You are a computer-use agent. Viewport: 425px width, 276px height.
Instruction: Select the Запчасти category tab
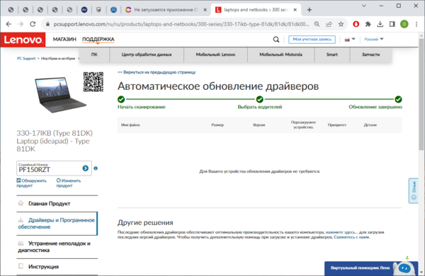click(370, 54)
